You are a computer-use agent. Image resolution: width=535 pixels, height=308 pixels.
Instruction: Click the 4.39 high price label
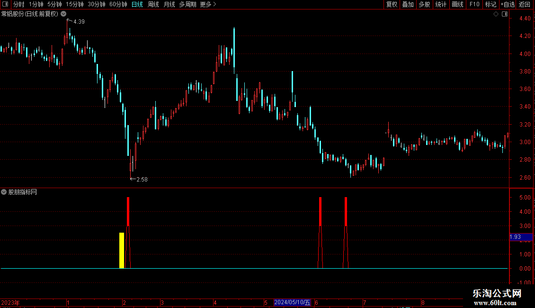(79, 22)
